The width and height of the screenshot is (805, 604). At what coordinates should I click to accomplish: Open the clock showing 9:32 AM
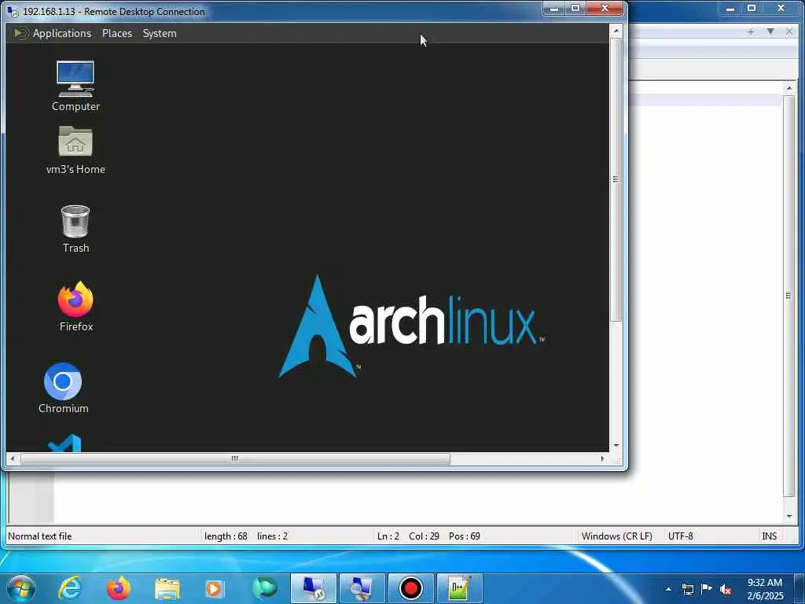tap(765, 589)
